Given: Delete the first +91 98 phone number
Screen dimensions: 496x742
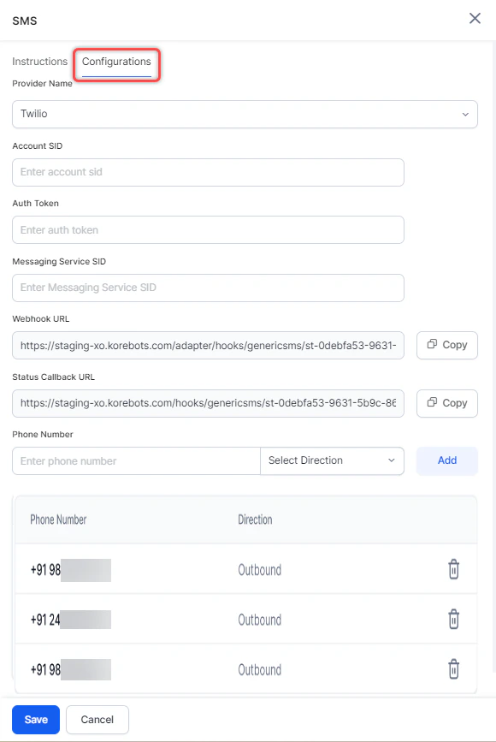Looking at the screenshot, I should [454, 569].
